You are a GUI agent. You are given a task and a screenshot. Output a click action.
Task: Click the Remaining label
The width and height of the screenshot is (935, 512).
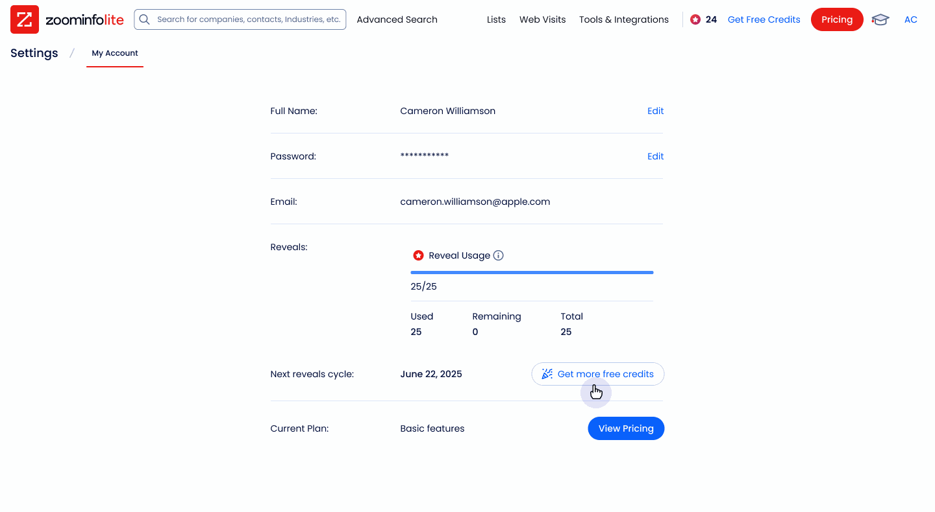click(x=497, y=316)
